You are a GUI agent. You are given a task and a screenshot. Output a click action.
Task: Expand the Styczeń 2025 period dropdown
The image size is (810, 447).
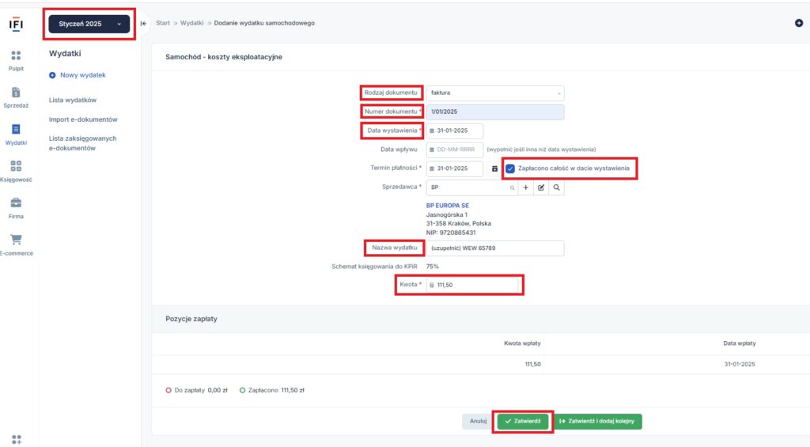[x=89, y=25]
